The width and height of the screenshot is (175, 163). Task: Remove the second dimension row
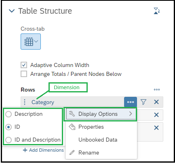click(x=156, y=115)
